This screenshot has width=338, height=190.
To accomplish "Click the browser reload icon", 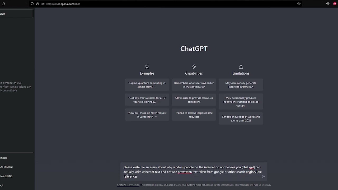I will click(3, 4).
